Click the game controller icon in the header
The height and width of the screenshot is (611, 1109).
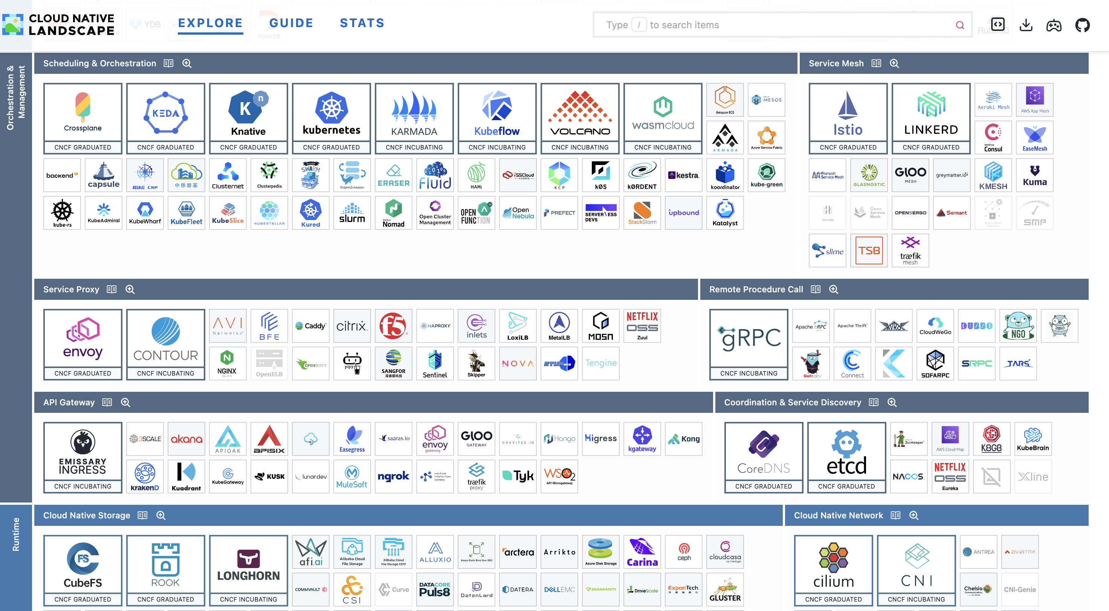click(x=1055, y=24)
